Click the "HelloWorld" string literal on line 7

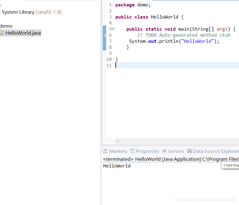(198, 41)
